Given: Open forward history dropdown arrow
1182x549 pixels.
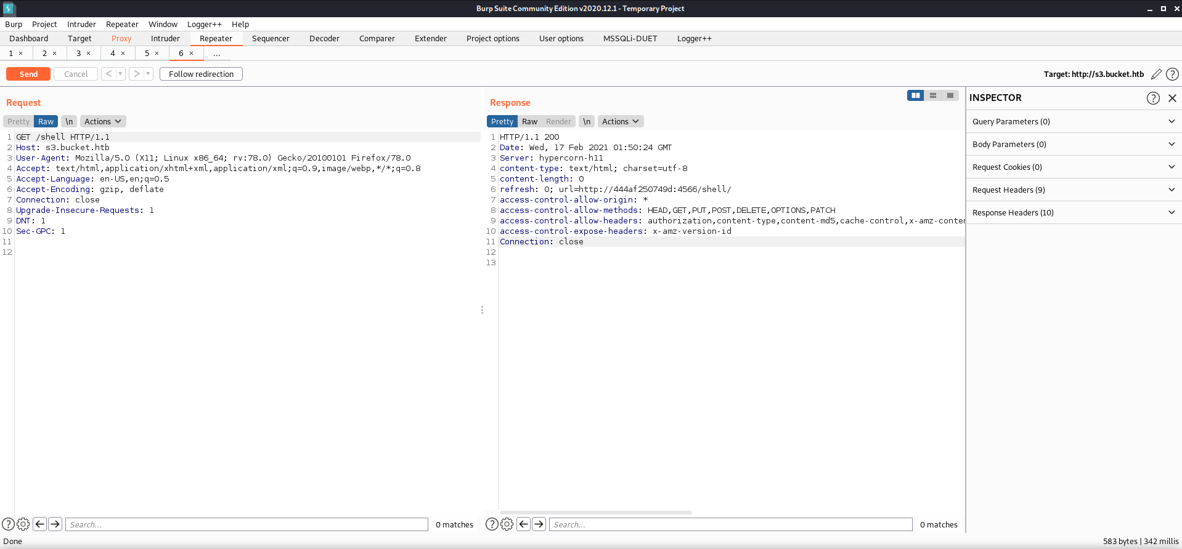Looking at the screenshot, I should pyautogui.click(x=148, y=74).
